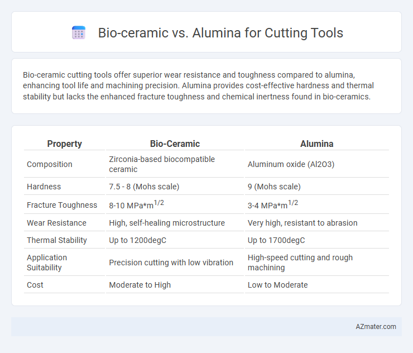
Task: Click the '8-10 MPa*m1/2' value
Action: tap(136, 204)
